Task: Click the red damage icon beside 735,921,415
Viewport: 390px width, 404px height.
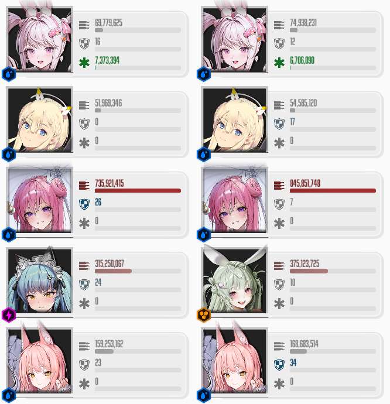Action: click(84, 185)
